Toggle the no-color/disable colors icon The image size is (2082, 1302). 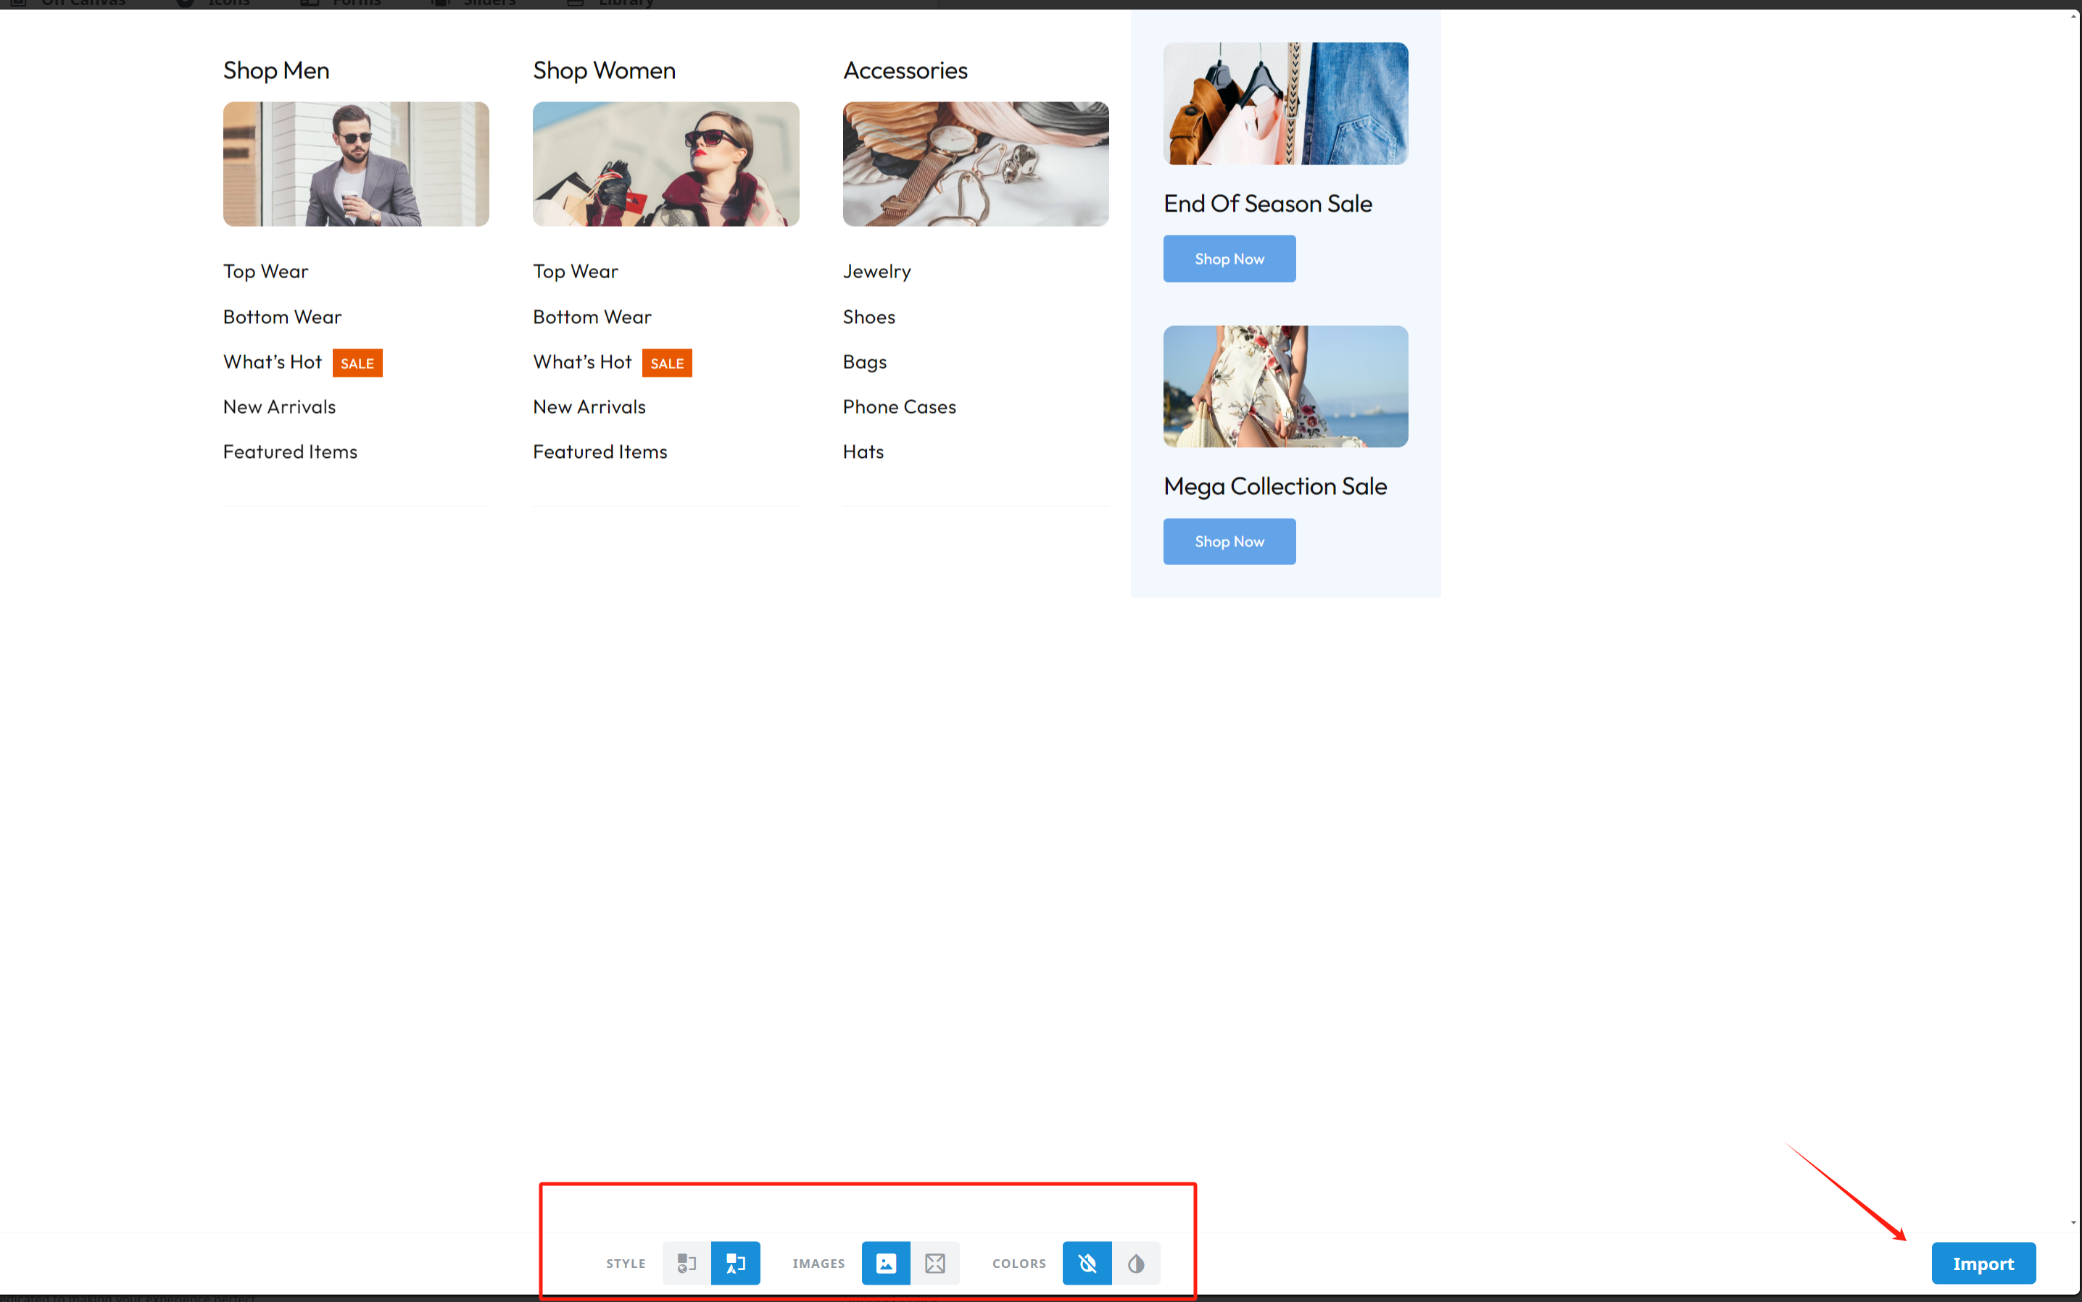(x=1086, y=1263)
